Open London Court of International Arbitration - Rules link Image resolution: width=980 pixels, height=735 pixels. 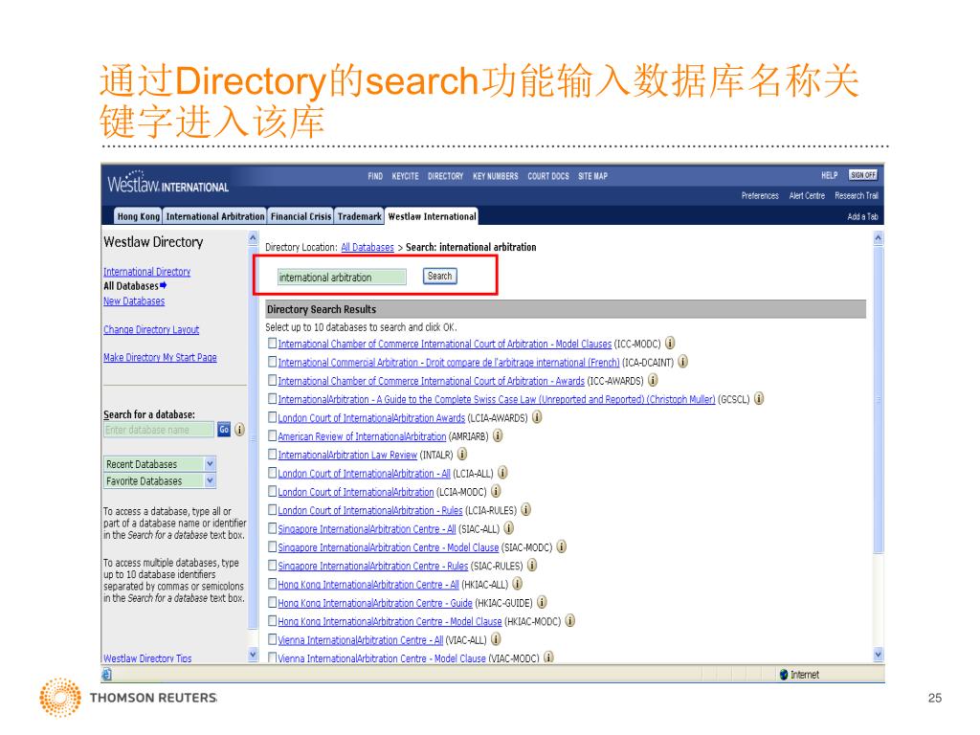pos(370,510)
